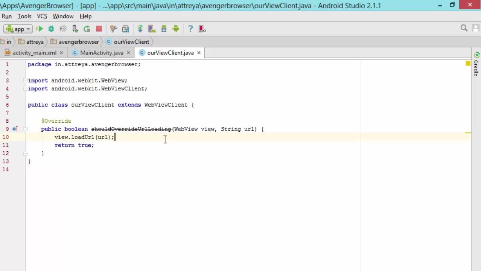Open the Android Device Monitor icon

176,29
